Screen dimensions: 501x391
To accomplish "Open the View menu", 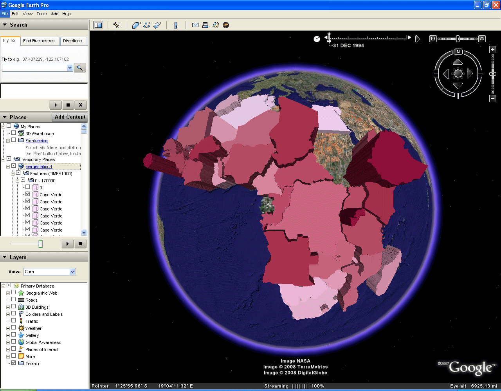I will click(27, 14).
